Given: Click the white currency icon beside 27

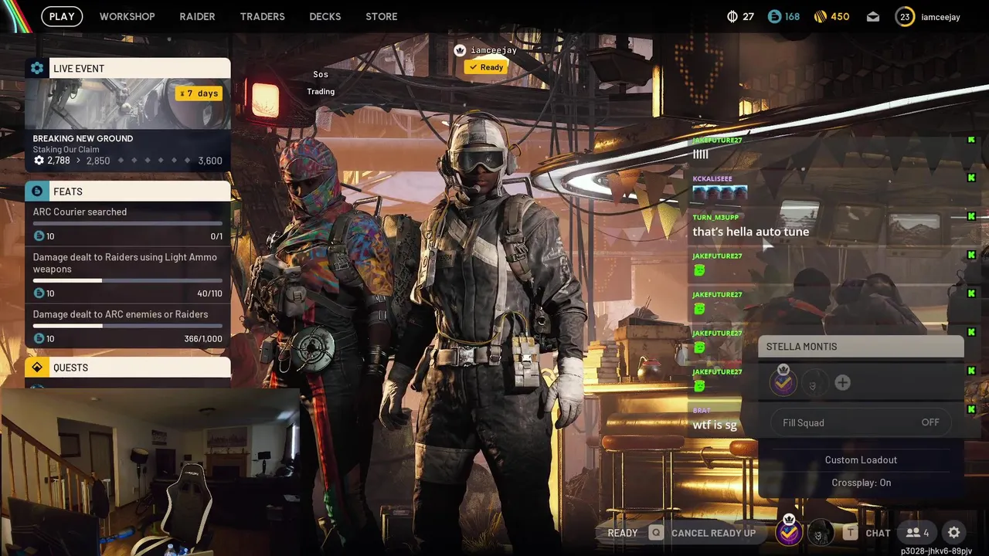Looking at the screenshot, I should point(732,16).
